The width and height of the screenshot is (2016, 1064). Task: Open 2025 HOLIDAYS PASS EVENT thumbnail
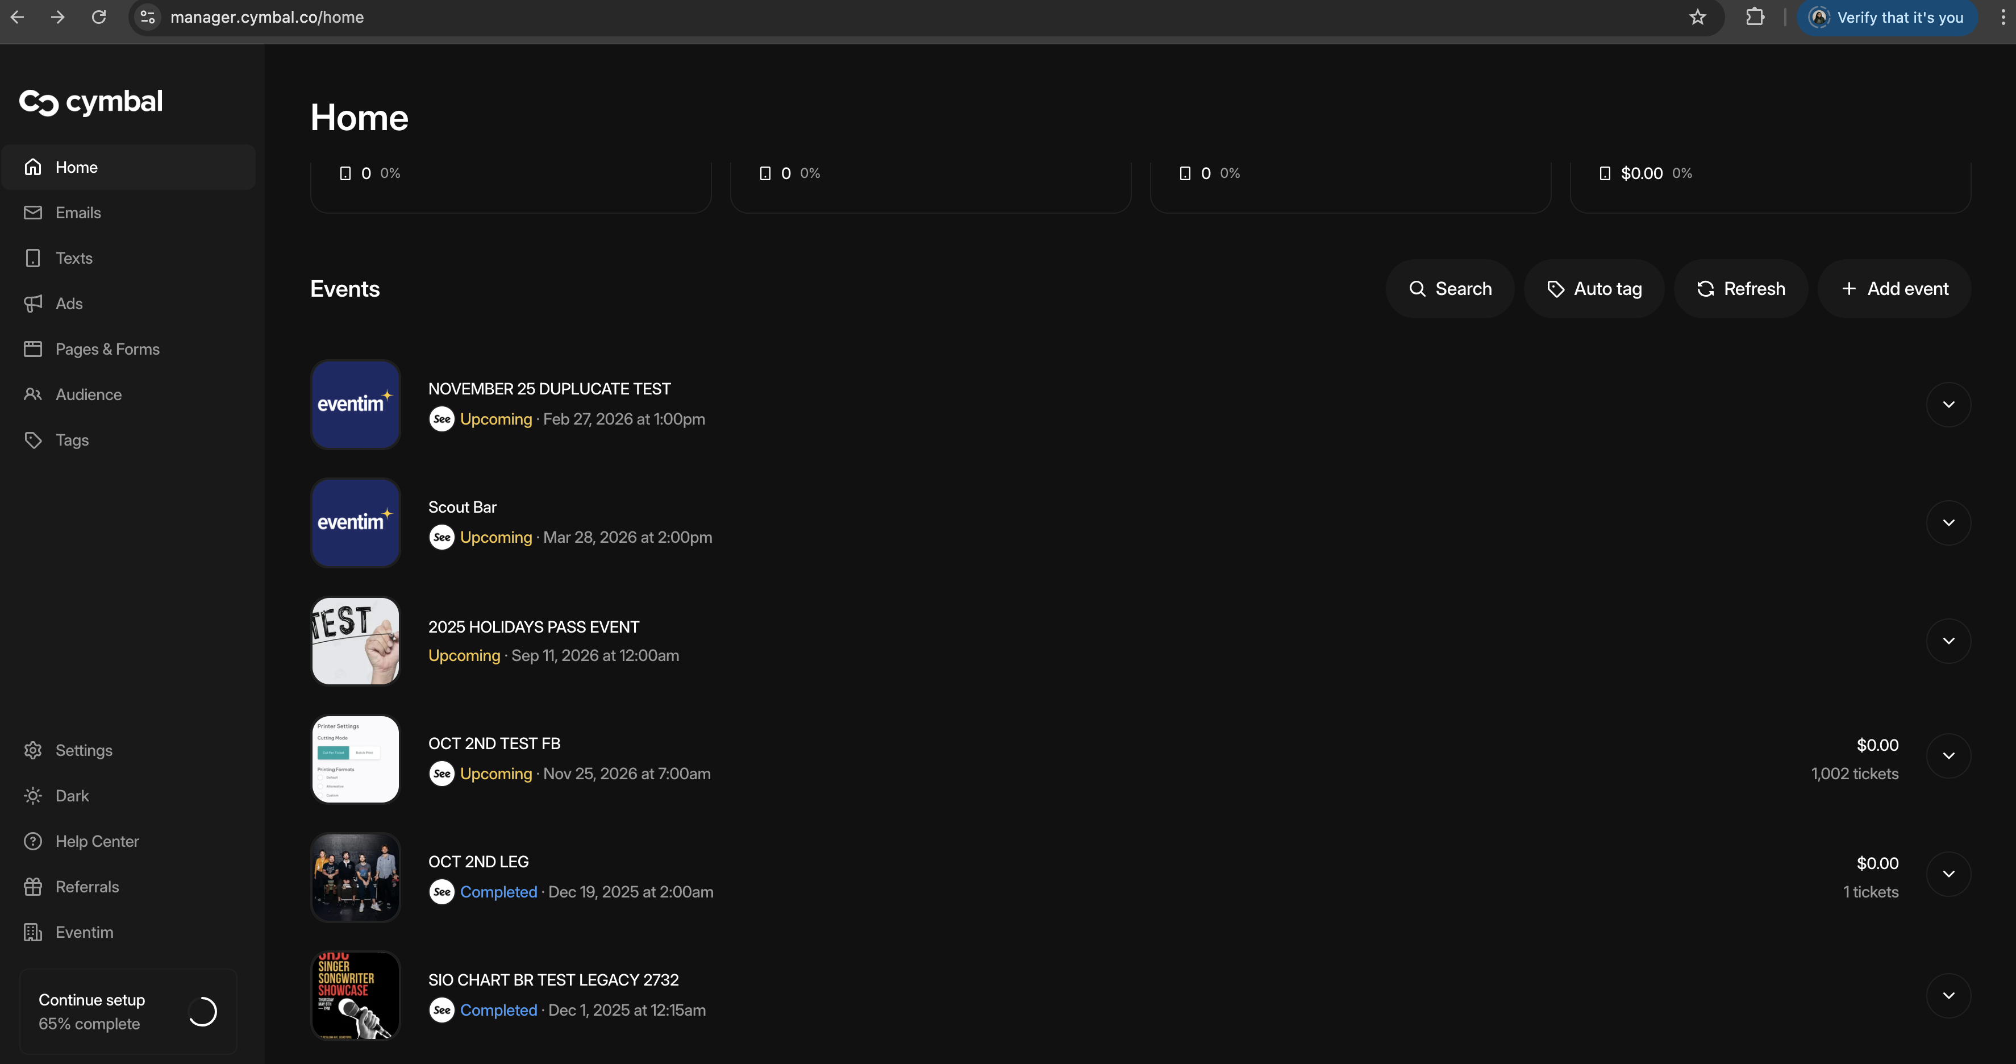pos(356,641)
